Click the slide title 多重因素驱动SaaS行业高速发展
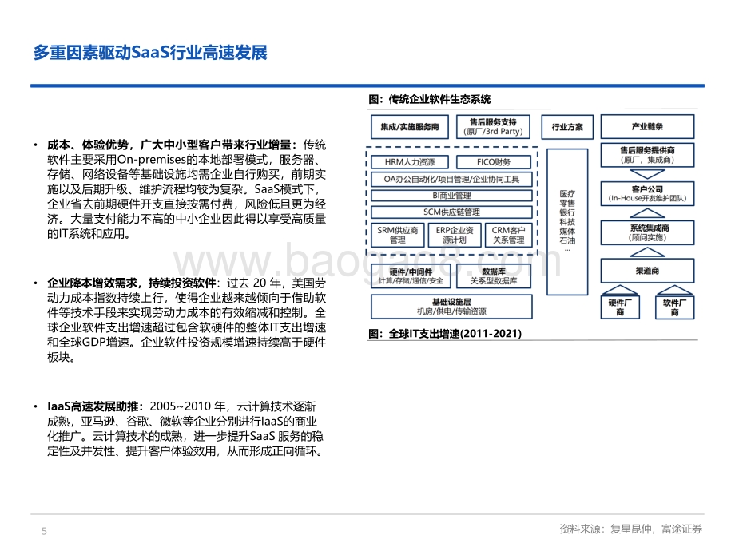 click(x=150, y=53)
